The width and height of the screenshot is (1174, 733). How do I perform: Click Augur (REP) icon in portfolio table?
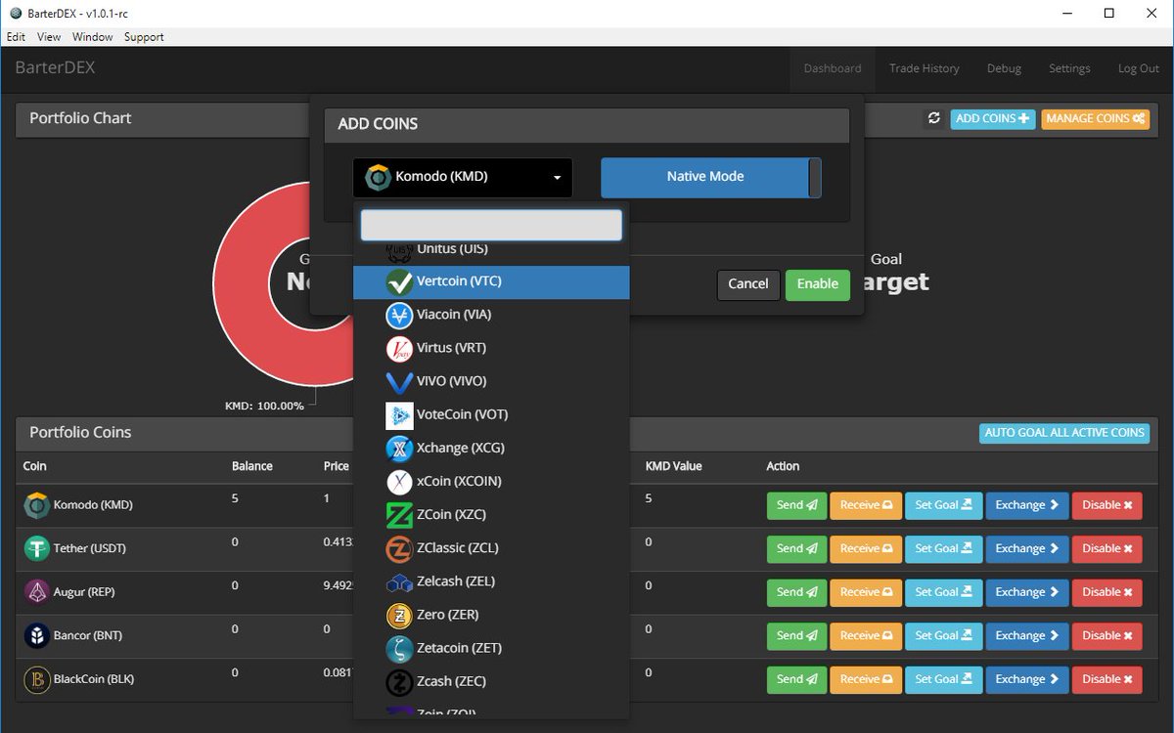[36, 592]
